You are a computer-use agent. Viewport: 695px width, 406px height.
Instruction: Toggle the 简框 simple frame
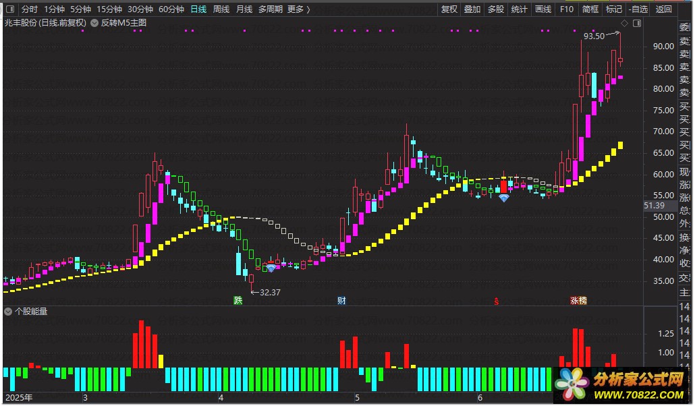[590, 9]
